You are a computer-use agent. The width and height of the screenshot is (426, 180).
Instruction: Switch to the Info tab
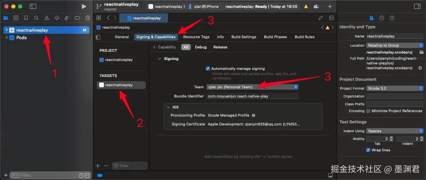coord(221,37)
